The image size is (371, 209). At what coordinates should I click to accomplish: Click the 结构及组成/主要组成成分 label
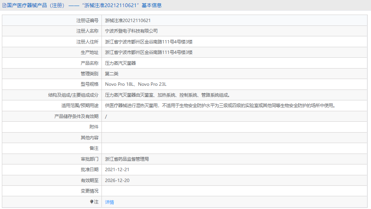pyautogui.click(x=73, y=95)
